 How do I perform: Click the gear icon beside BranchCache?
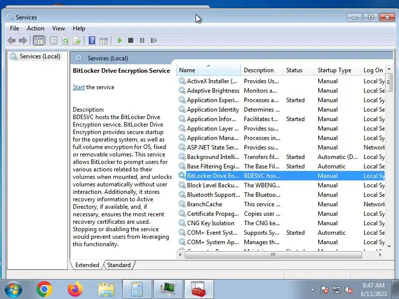tap(182, 204)
